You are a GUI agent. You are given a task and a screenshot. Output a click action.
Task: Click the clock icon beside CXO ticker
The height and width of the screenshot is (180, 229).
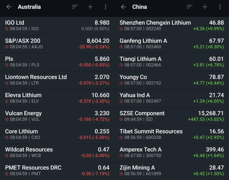click(x=7, y=137)
